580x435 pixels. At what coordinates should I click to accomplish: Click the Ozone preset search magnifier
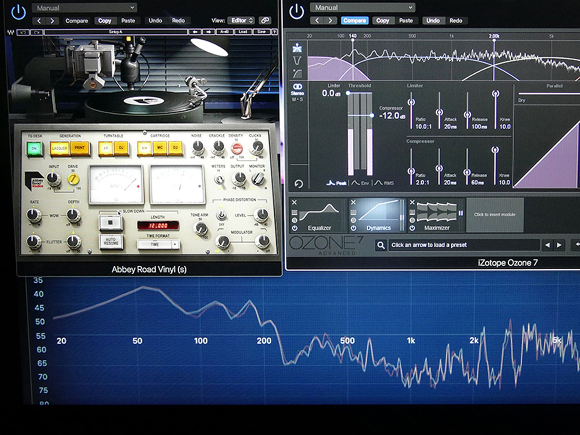[x=381, y=245]
